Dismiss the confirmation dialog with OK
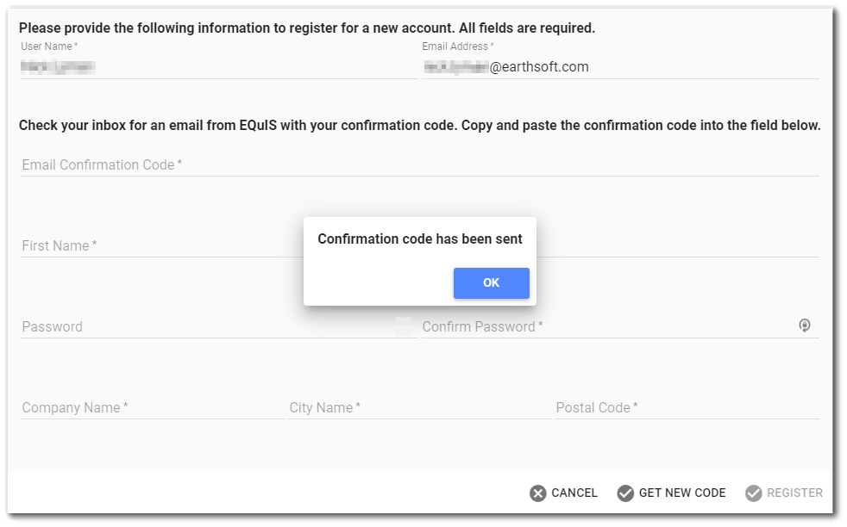Screen dimensions: 847x527 (x=491, y=283)
